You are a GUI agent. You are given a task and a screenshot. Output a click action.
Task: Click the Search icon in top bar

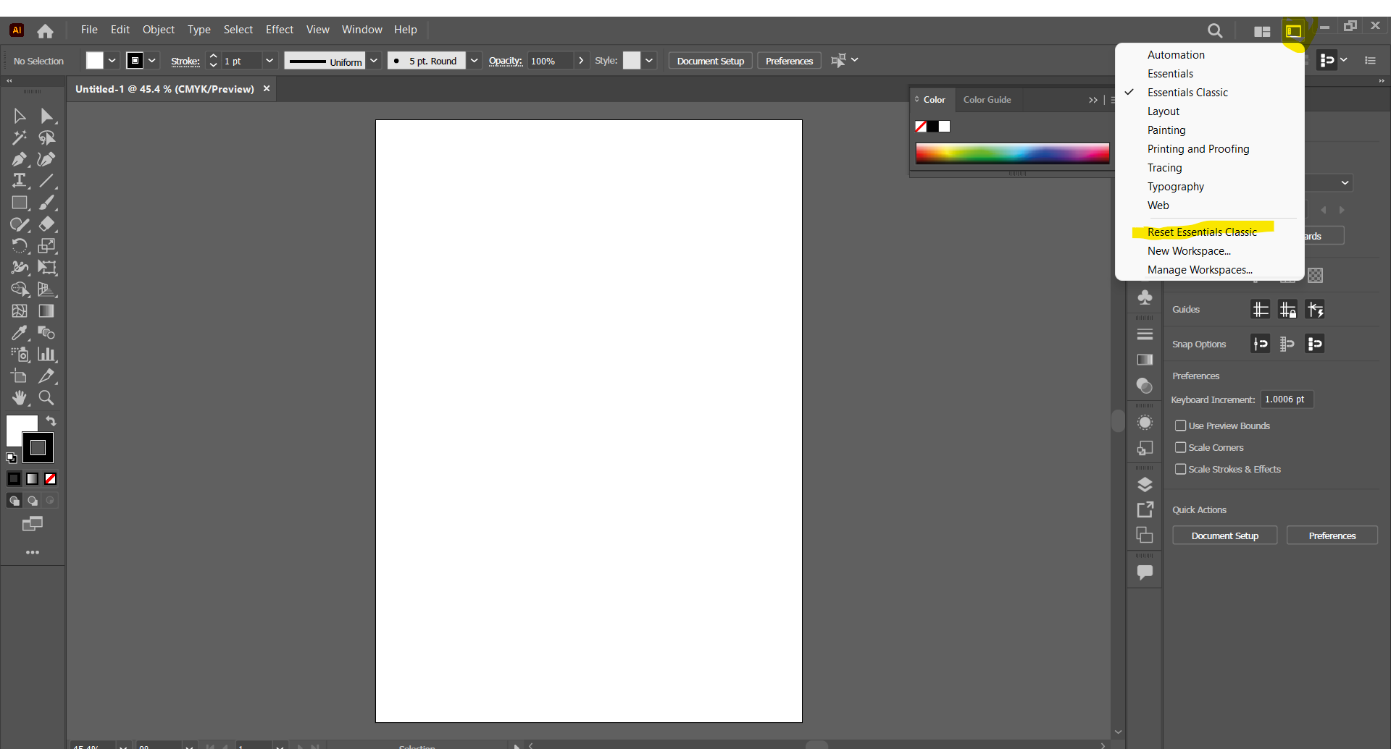1215,30
